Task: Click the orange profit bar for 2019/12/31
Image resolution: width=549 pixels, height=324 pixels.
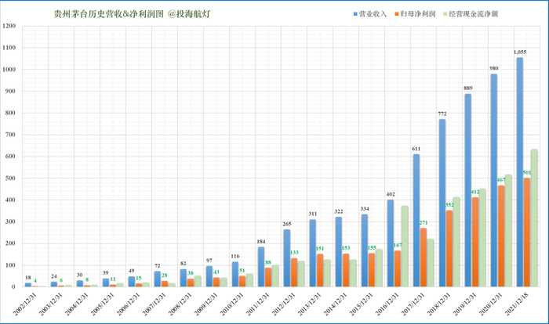Action: (475, 242)
